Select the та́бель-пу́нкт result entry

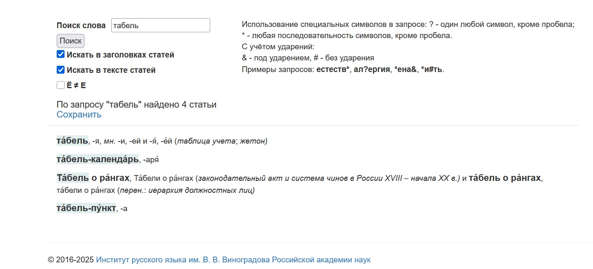coord(86,208)
